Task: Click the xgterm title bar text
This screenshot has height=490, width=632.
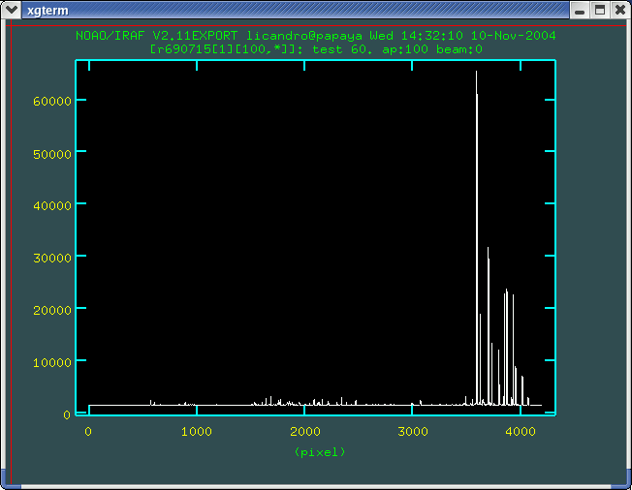Action: pos(45,10)
